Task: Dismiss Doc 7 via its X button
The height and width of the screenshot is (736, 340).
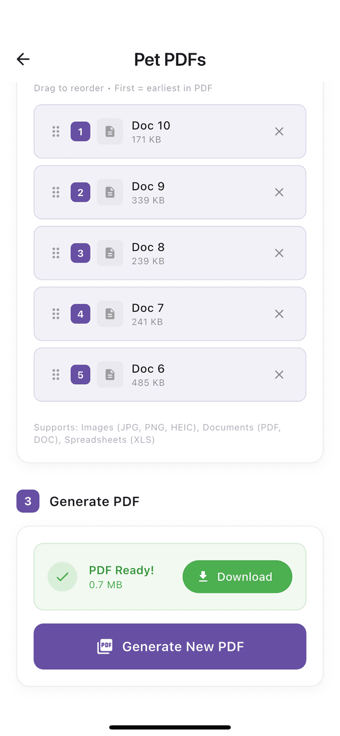Action: [279, 314]
